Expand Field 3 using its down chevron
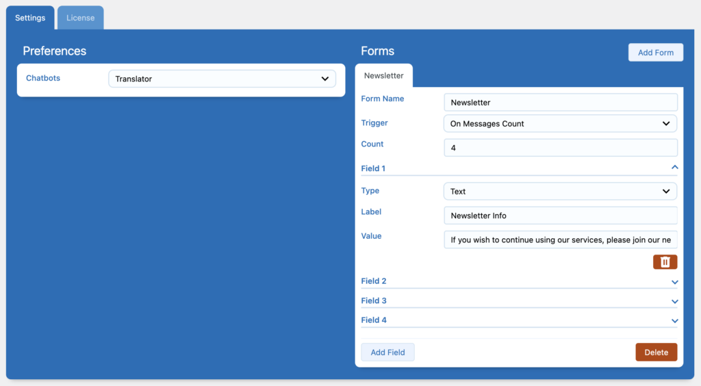This screenshot has height=386, width=701. tap(674, 301)
